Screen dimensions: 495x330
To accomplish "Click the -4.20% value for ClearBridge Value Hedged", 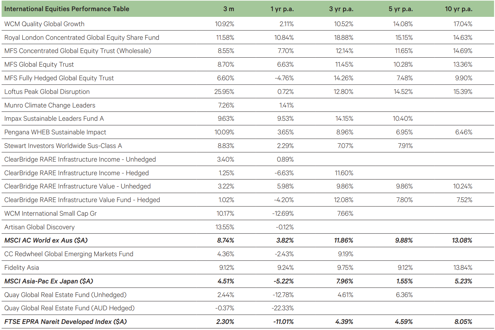I will click(x=284, y=200).
